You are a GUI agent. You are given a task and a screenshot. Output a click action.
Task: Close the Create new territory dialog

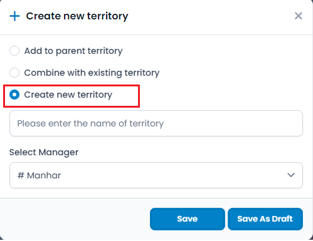(299, 16)
